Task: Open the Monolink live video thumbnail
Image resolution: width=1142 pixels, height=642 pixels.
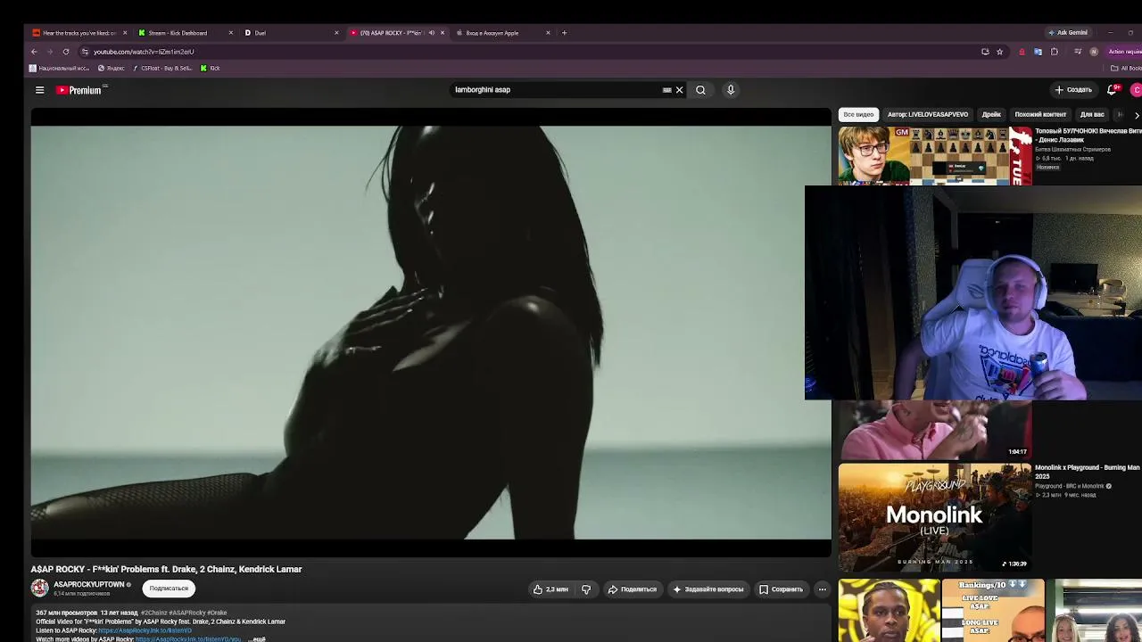Action: tap(934, 516)
